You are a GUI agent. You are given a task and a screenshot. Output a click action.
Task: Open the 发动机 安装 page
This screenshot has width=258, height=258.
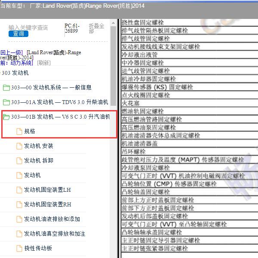[x=39, y=146]
